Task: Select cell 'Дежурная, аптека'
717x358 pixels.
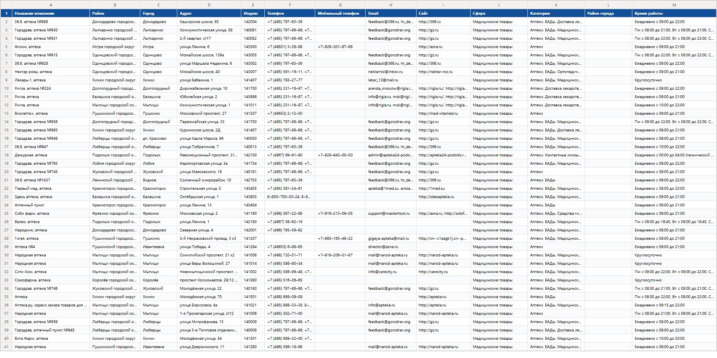Action: [51, 155]
